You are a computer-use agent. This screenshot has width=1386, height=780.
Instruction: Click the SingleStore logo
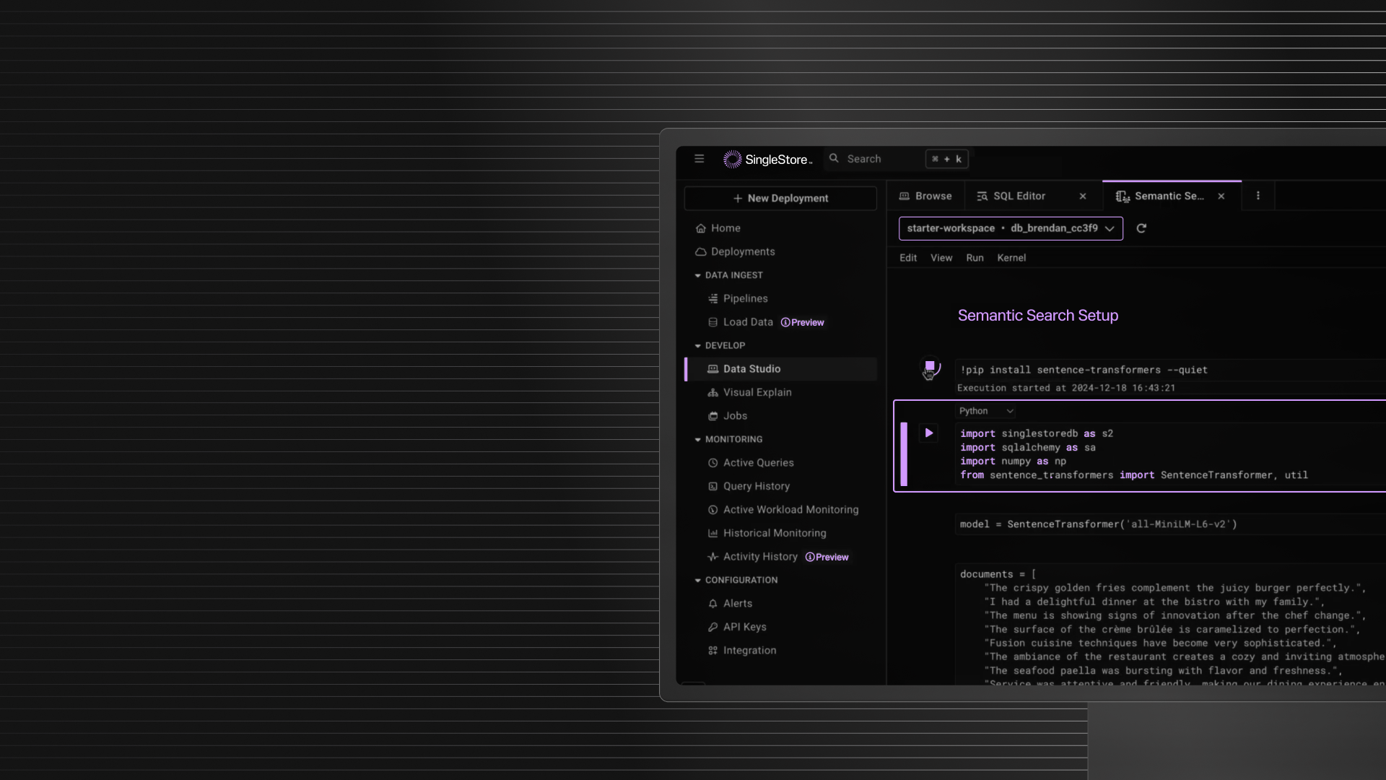pyautogui.click(x=767, y=160)
